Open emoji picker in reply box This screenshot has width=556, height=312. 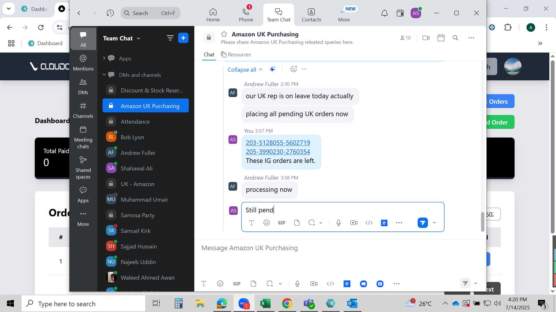coord(266,223)
